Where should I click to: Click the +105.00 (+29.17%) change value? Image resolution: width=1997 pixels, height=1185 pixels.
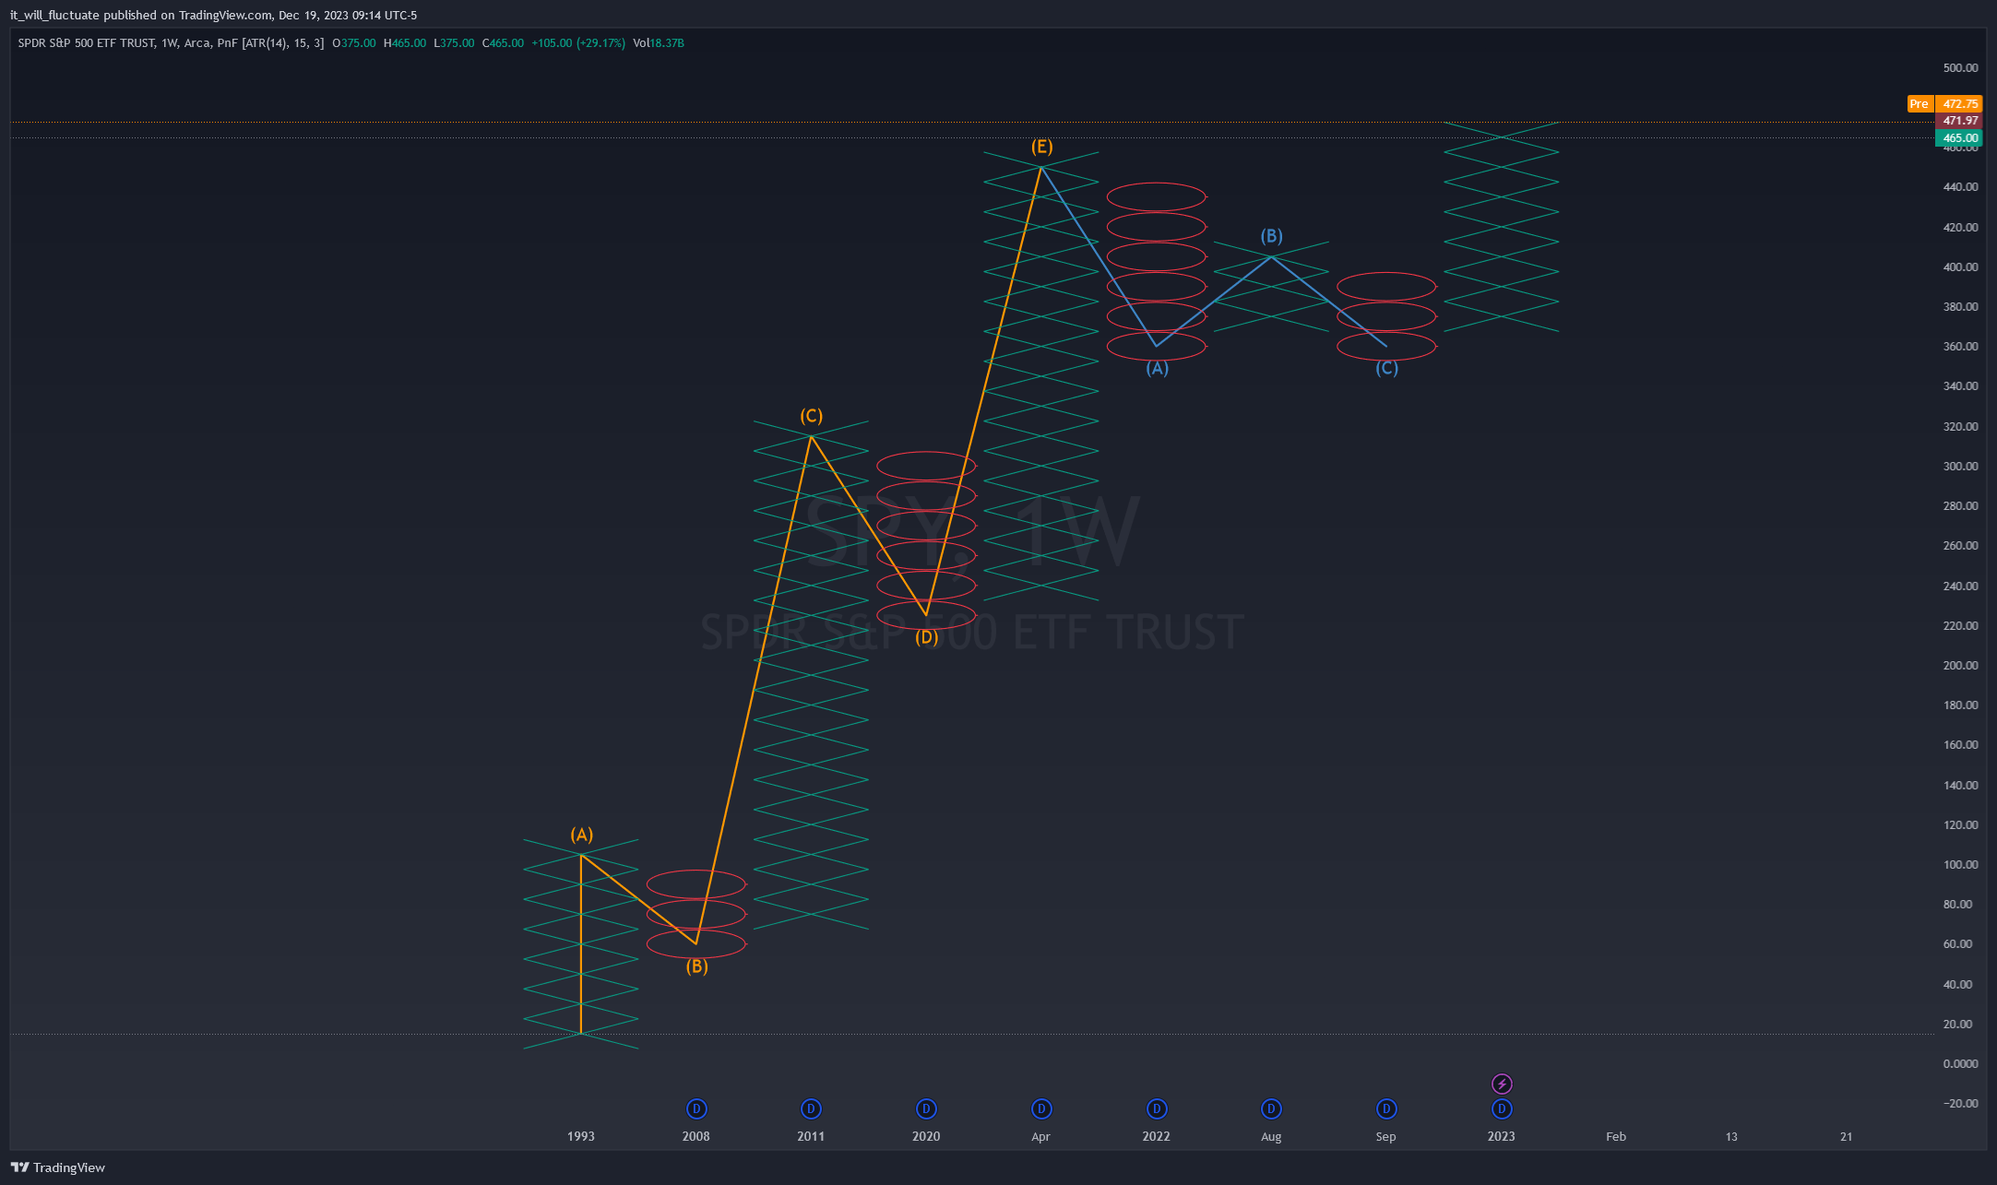[578, 43]
